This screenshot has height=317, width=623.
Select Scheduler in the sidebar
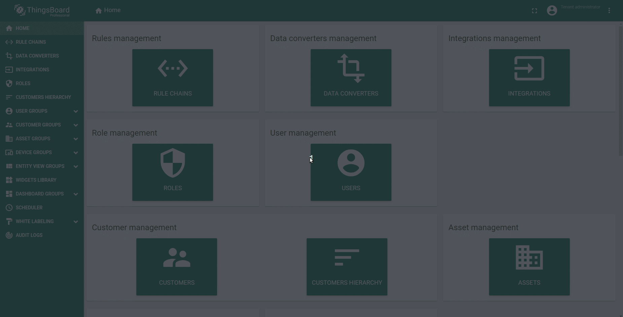[29, 208]
